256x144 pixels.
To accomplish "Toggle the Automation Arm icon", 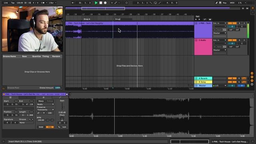I will (x=116, y=3).
